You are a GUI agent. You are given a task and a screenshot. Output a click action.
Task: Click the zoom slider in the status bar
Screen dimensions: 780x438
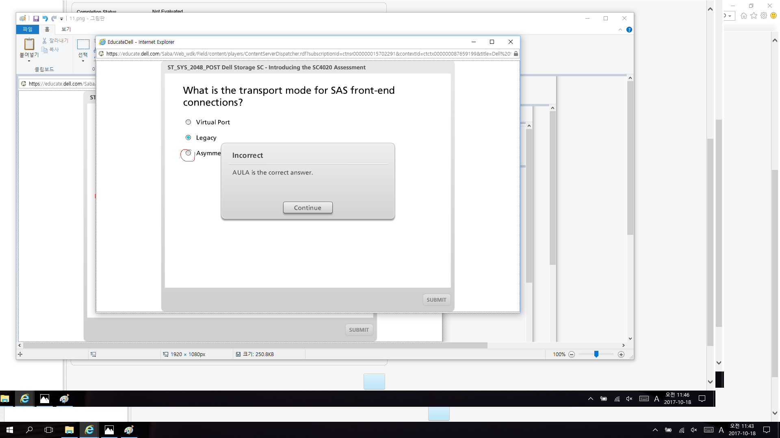pos(596,354)
